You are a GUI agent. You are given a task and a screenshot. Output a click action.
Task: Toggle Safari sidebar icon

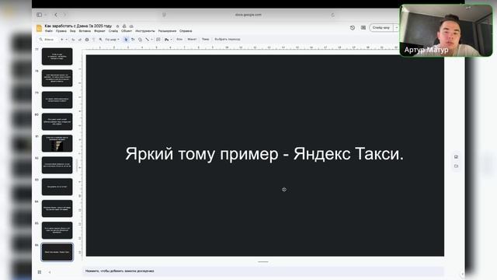pos(40,15)
